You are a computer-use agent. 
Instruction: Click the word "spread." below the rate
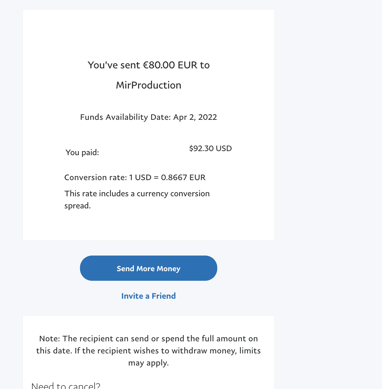(77, 206)
